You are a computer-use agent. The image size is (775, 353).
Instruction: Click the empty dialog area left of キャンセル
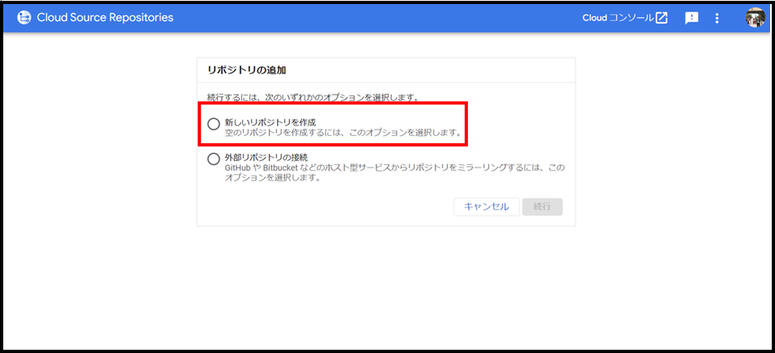tap(324, 206)
